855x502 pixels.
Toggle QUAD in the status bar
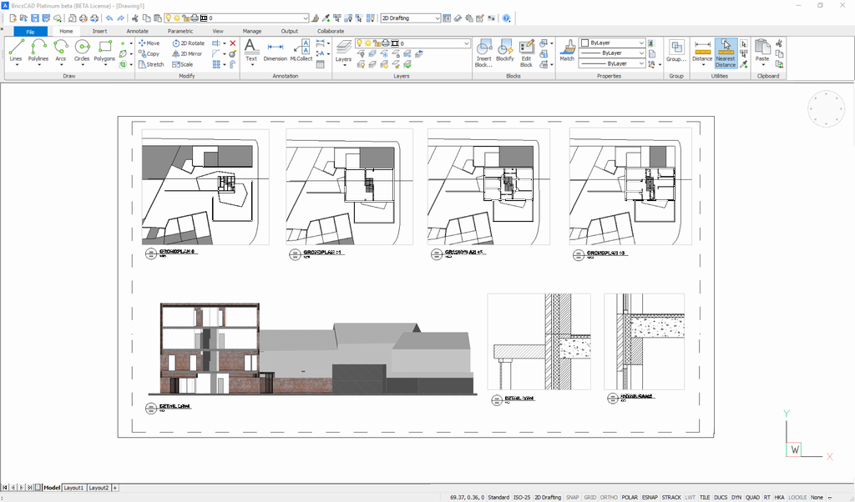752,497
